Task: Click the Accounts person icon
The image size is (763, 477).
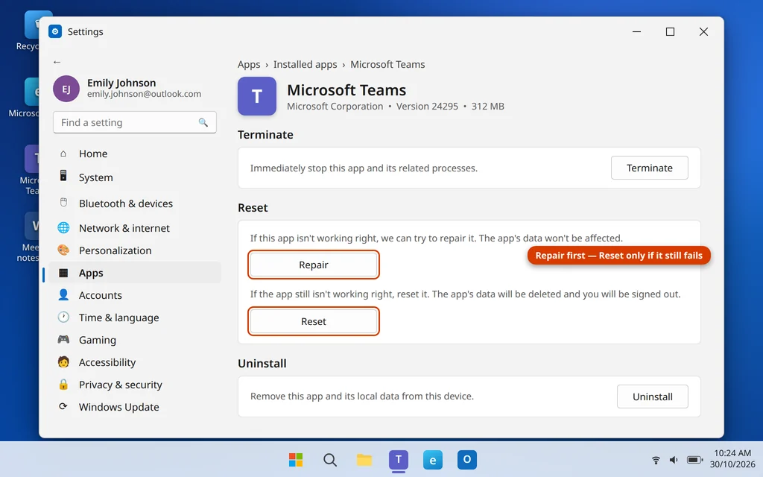Action: coord(63,294)
